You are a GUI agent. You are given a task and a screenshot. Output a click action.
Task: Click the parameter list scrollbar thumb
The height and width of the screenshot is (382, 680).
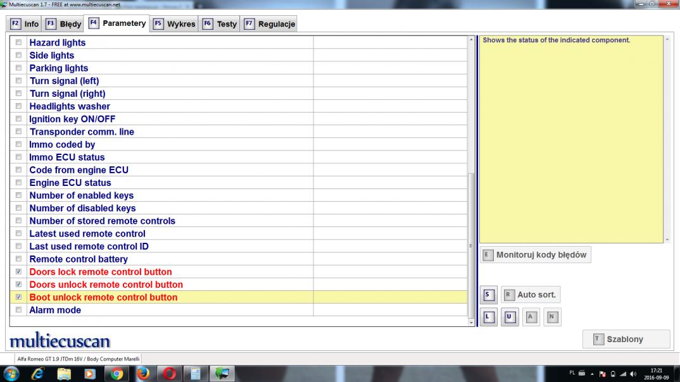(x=472, y=245)
